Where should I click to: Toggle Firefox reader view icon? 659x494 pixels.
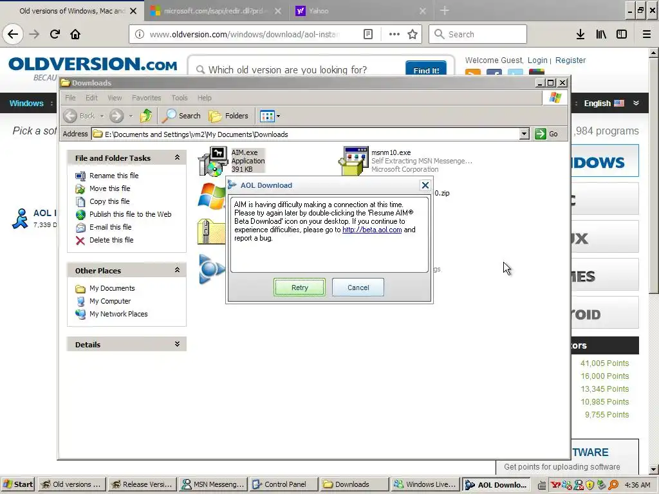[368, 34]
